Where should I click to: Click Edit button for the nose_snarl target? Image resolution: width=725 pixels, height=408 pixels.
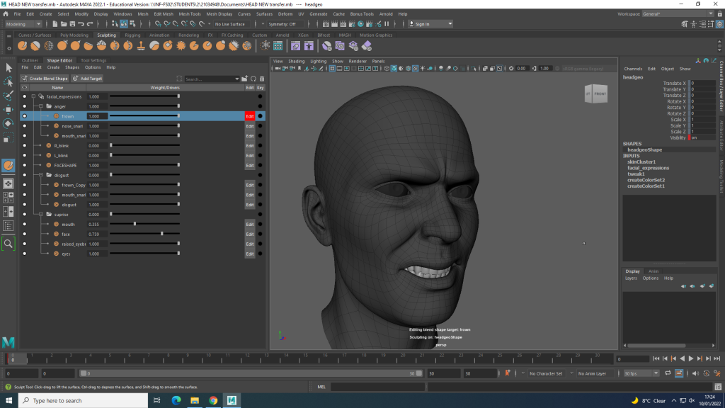pyautogui.click(x=249, y=126)
